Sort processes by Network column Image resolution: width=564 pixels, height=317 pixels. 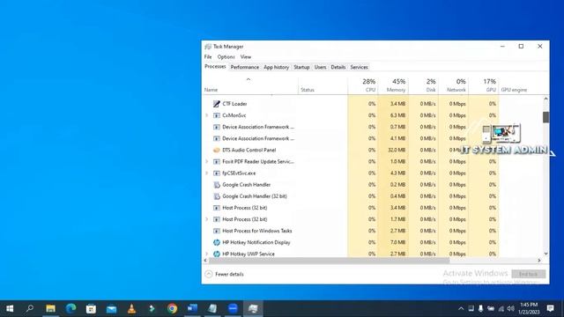click(454, 85)
